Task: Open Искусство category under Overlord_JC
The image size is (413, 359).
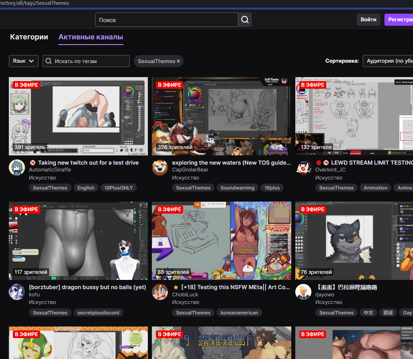Action: (x=329, y=177)
